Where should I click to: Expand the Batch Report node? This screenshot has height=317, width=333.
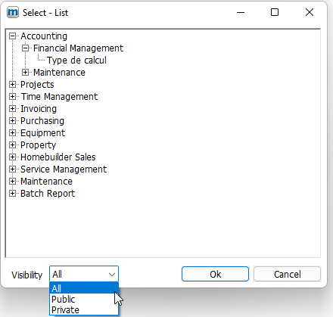pyautogui.click(x=12, y=194)
